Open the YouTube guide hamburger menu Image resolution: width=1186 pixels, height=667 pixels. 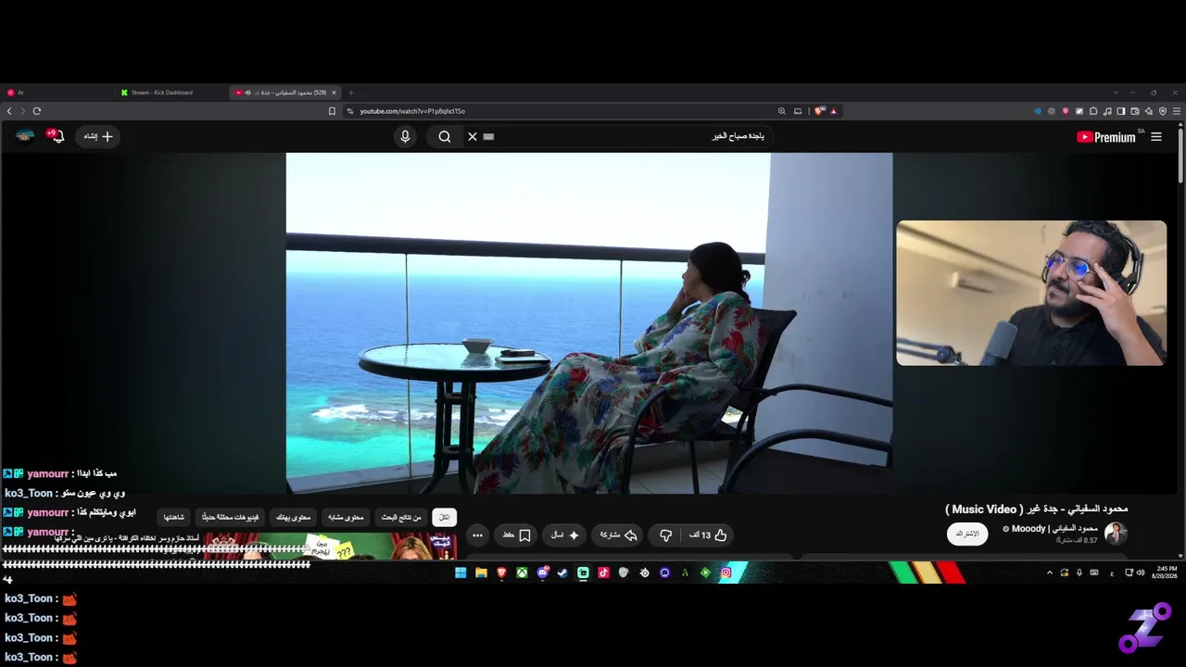1156,137
